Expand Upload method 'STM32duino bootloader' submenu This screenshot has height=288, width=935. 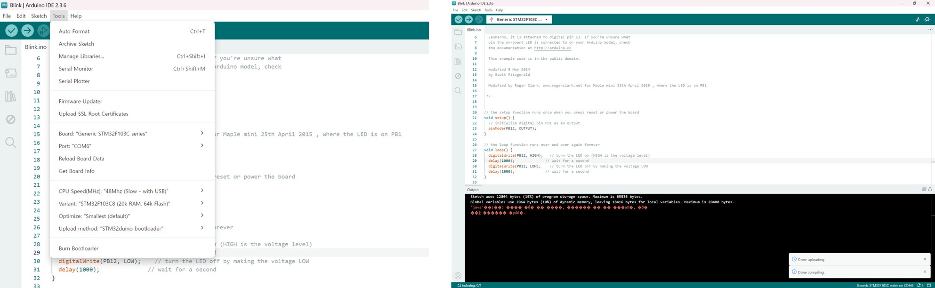click(x=132, y=228)
